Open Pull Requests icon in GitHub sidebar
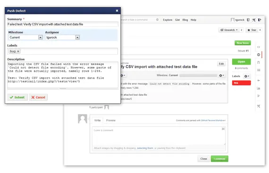The width and height of the screenshot is (269, 173). point(259,62)
